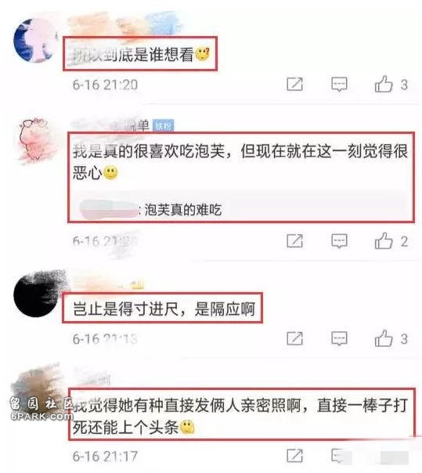Viewport: 422px width, 473px height.
Task: Open the black circular avatar profile
Action: pos(38,294)
